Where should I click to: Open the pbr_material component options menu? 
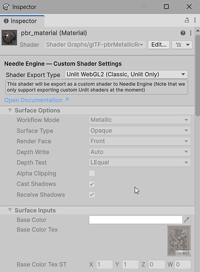tap(191, 33)
